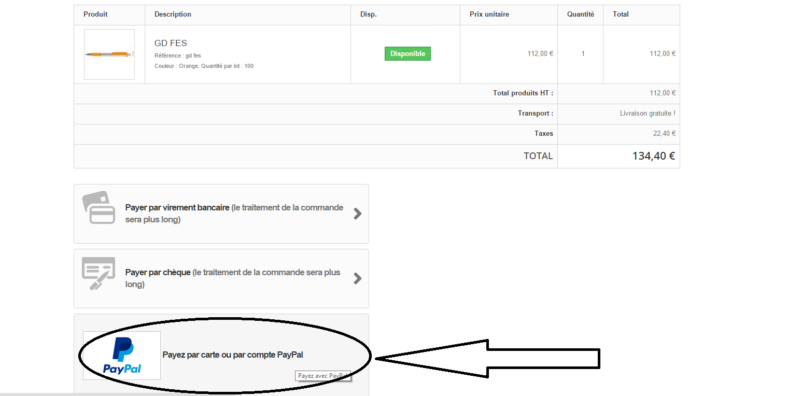Click the Transport label

click(536, 114)
